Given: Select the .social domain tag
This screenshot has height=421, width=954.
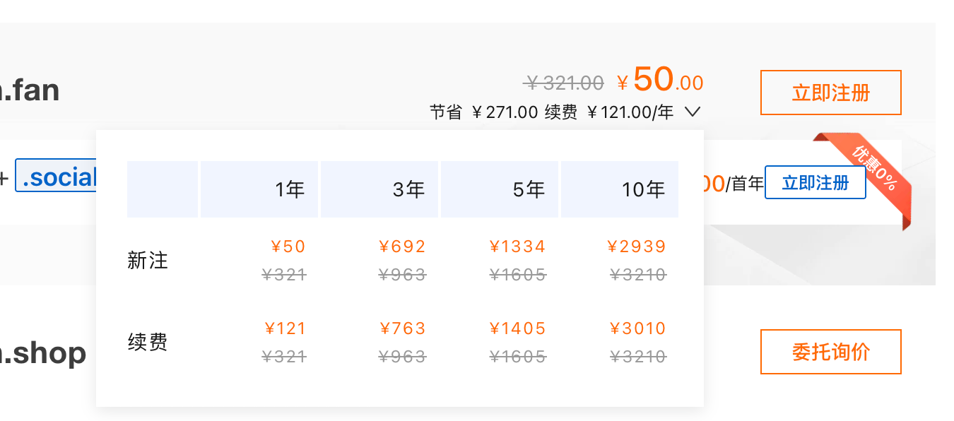Looking at the screenshot, I should (56, 177).
